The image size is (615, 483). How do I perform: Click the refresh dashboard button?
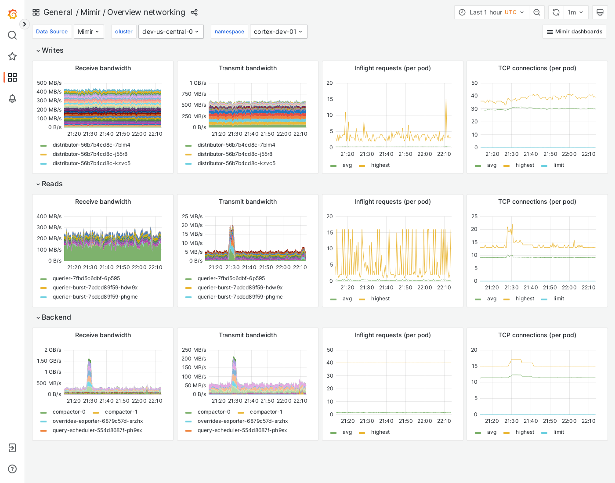coord(556,12)
